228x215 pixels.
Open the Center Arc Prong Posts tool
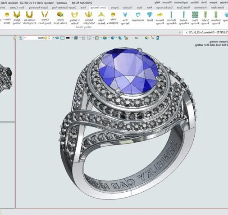point(30,18)
